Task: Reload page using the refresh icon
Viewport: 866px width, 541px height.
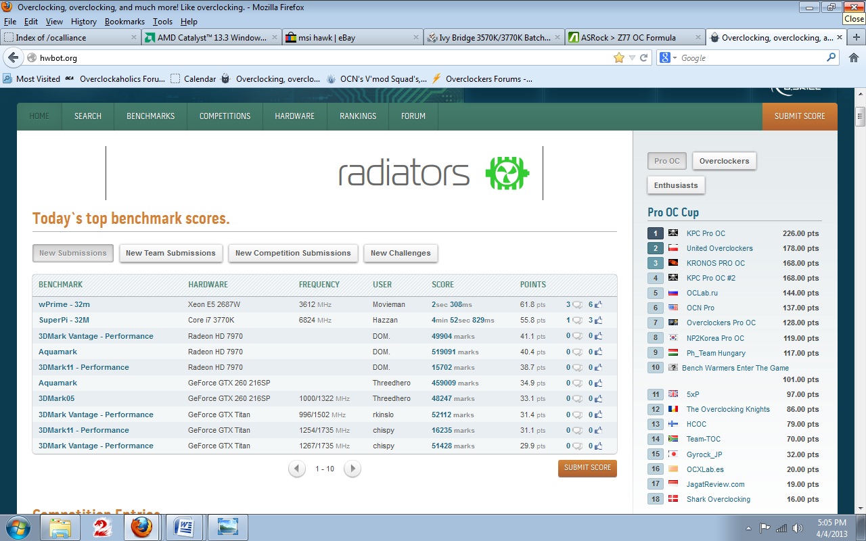Action: (643, 58)
